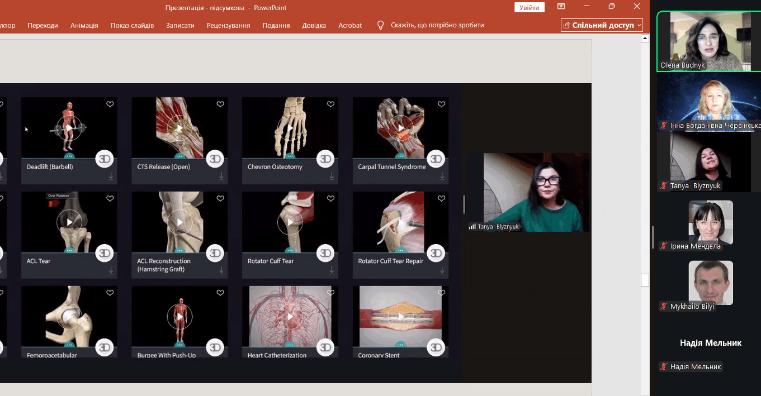Expand ellipsis menu under Rotator Cuff Tear Repair
The image size is (761, 396).
(x=400, y=251)
